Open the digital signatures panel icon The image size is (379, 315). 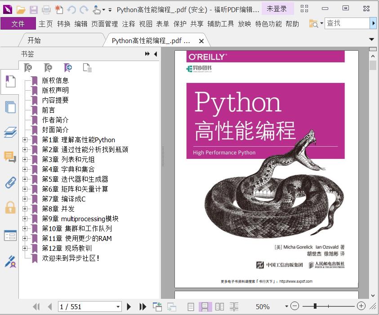coord(10,262)
